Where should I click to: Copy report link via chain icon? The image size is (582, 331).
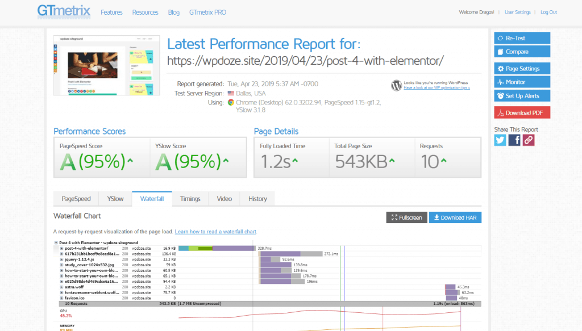[x=529, y=140]
